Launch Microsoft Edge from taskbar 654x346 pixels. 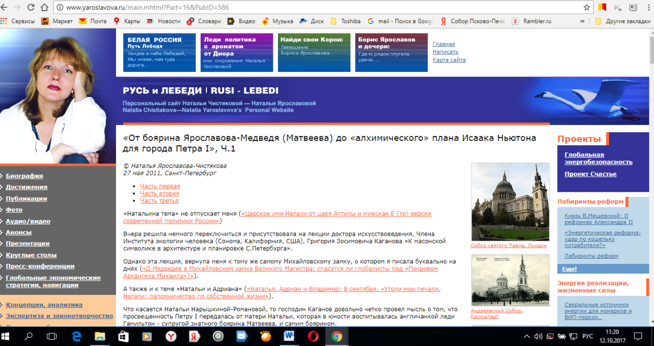coord(77,336)
